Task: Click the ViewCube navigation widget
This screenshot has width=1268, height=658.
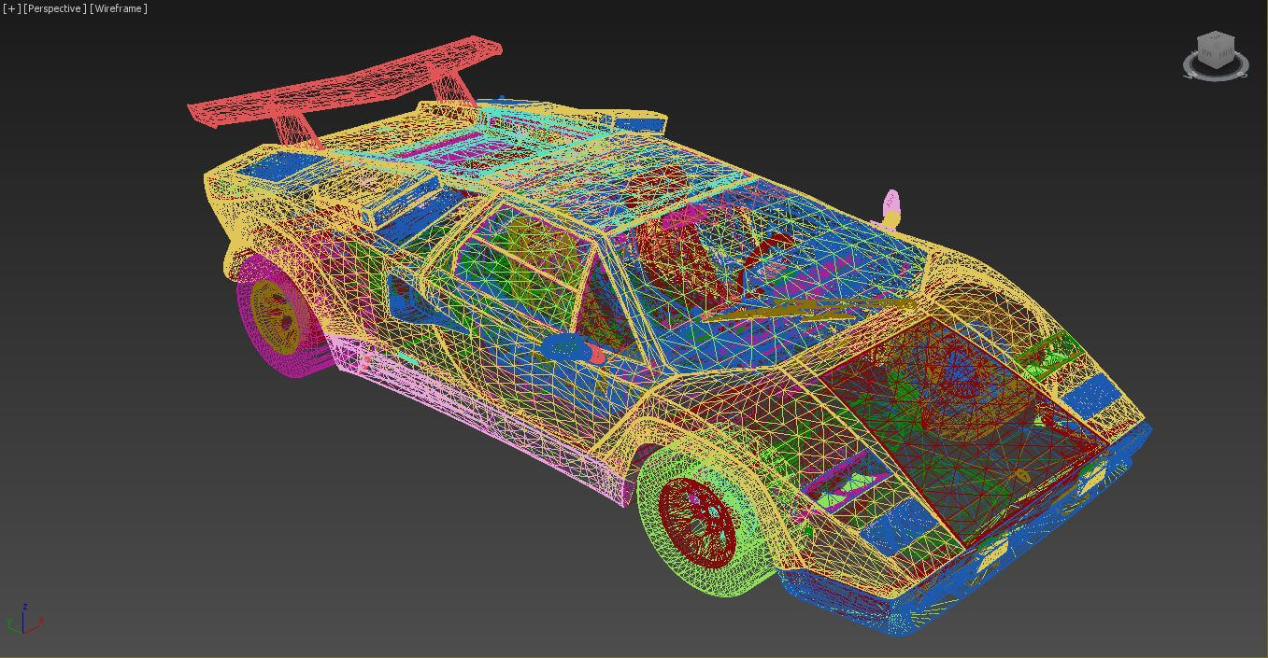Action: click(x=1216, y=55)
